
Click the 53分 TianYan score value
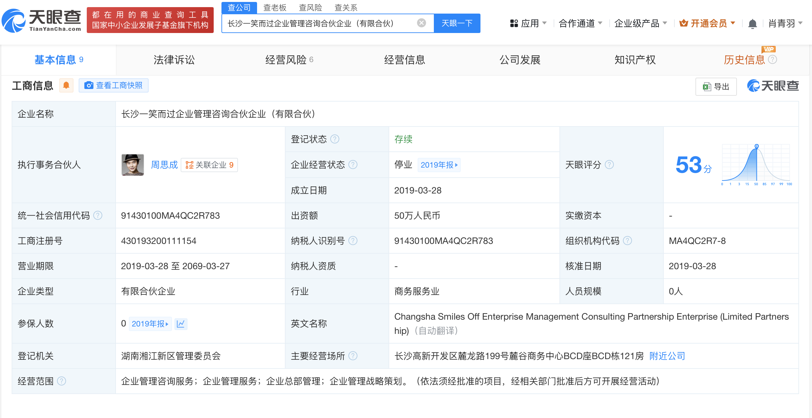(694, 165)
